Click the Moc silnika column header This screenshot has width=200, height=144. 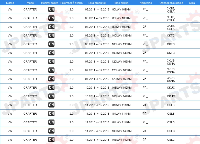121,3
